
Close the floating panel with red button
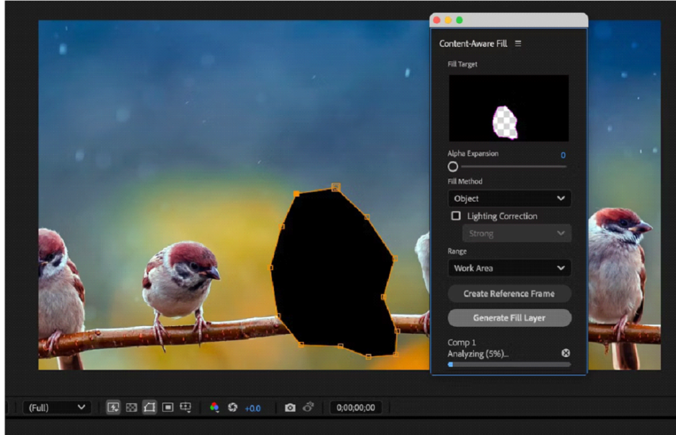point(437,20)
